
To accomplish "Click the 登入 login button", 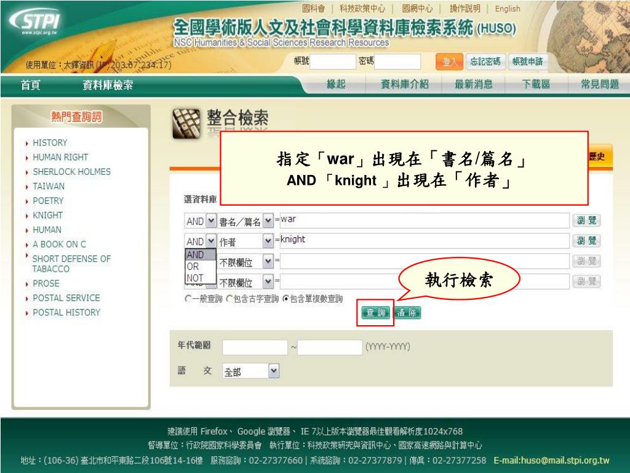I will point(450,62).
